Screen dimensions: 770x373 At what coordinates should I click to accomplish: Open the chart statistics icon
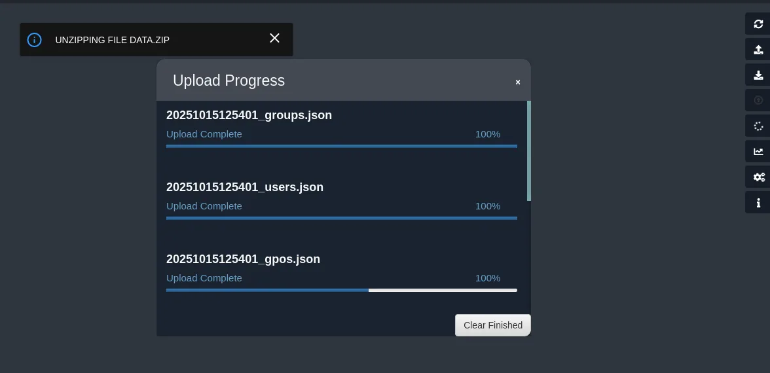tap(758, 152)
